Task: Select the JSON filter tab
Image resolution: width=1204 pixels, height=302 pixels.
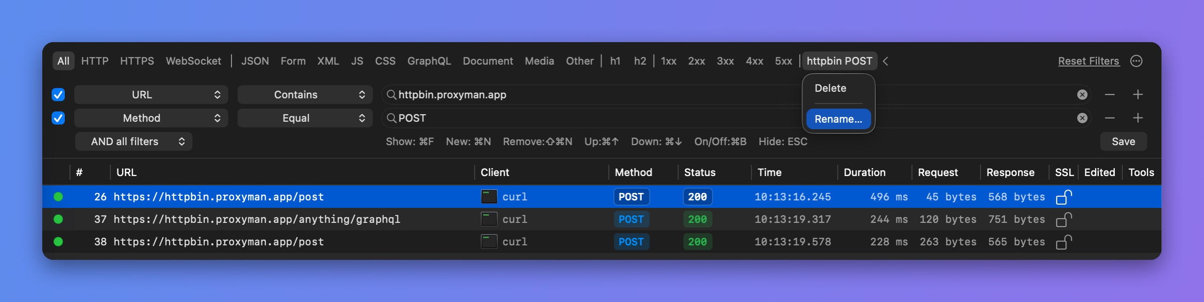Action: (255, 61)
